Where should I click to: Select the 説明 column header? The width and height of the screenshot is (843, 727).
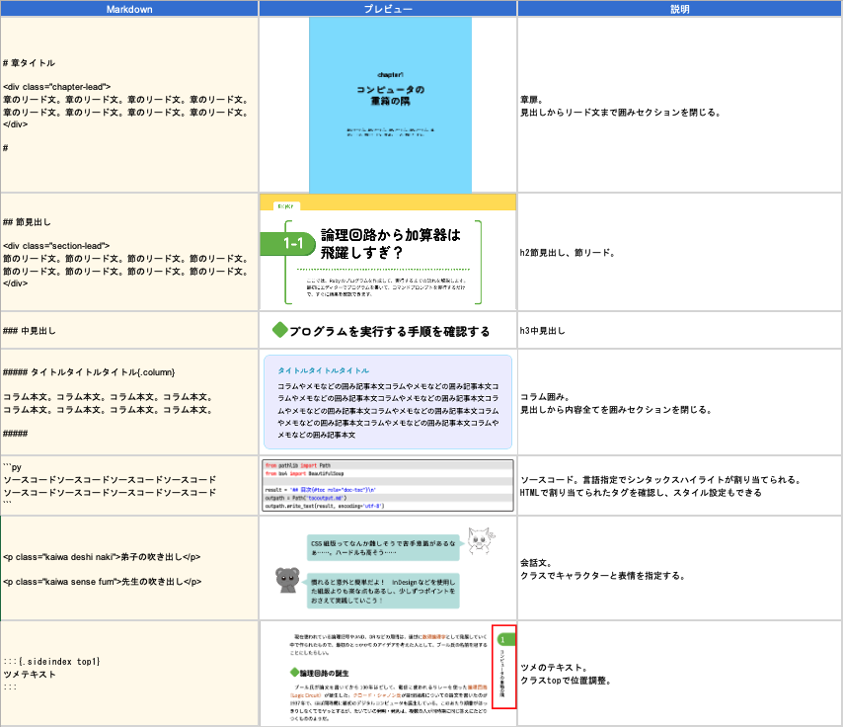[679, 9]
